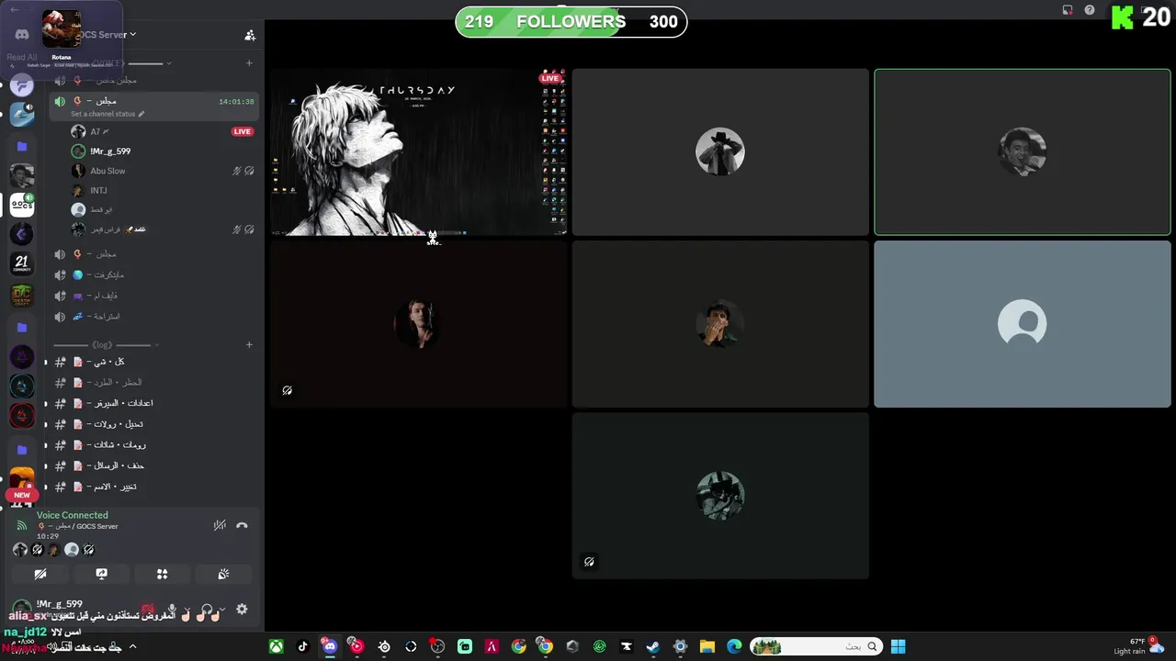Open the A7 live stream thumbnail
1176x661 pixels.
coord(418,152)
